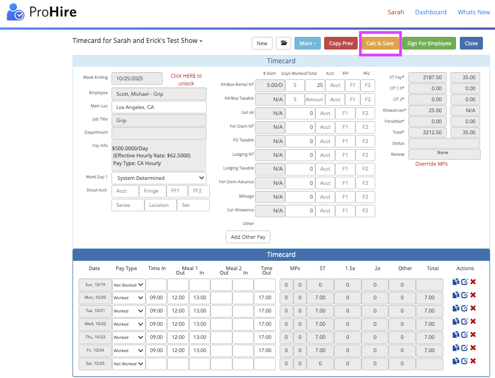
Task: Copy the Thu, 10/23 row
Action: (456, 335)
